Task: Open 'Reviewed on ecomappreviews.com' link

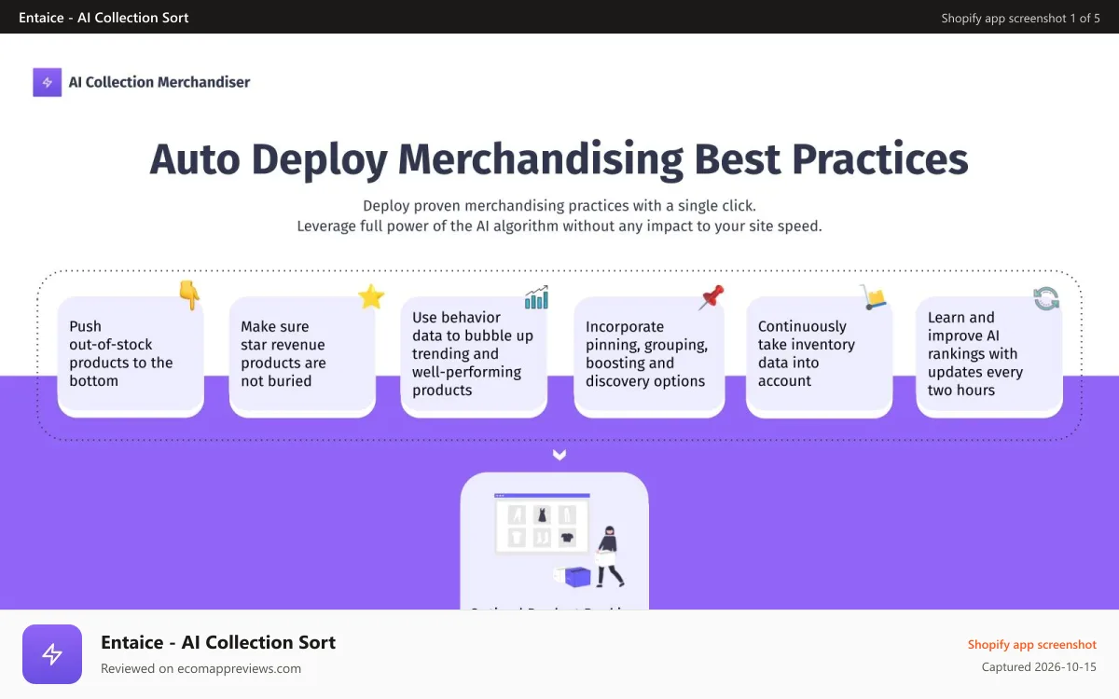Action: (201, 668)
